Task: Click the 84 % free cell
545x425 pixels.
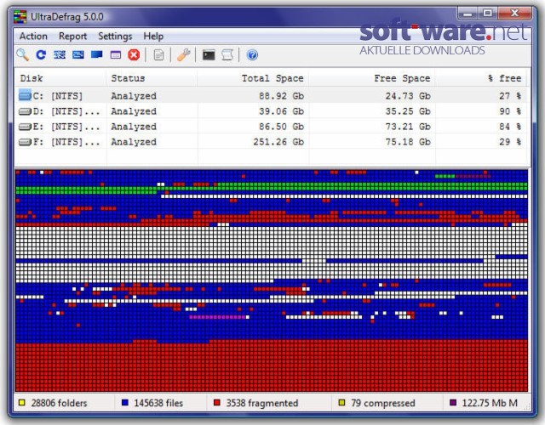Action: click(510, 127)
